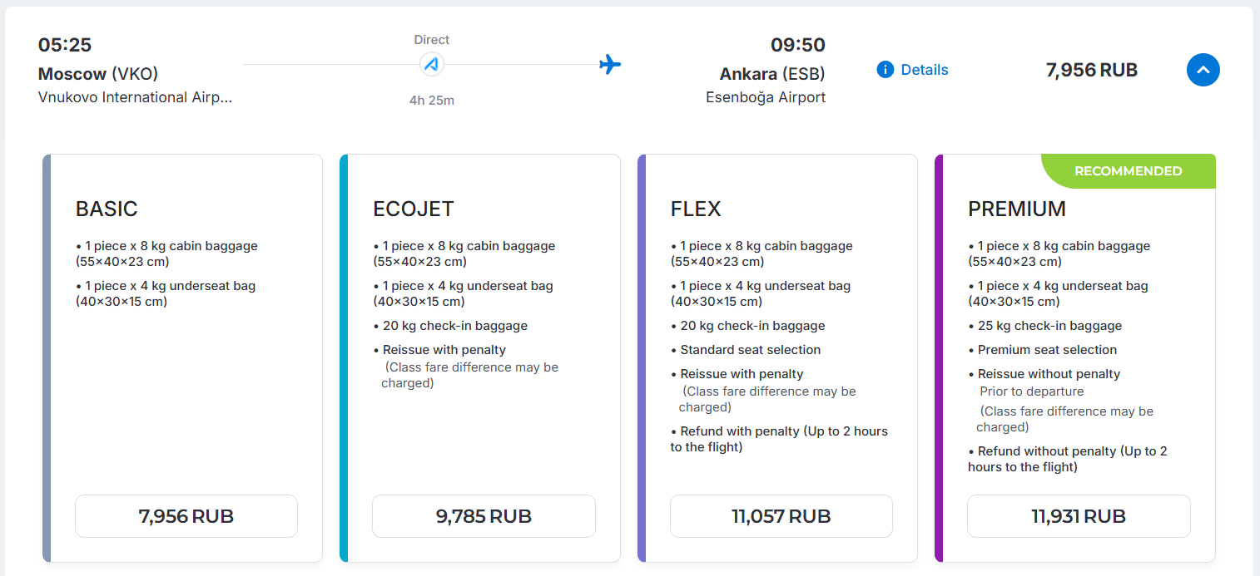Viewport: 1260px width, 576px height.
Task: Collapse the fare options with the chevron button
Action: click(1203, 70)
